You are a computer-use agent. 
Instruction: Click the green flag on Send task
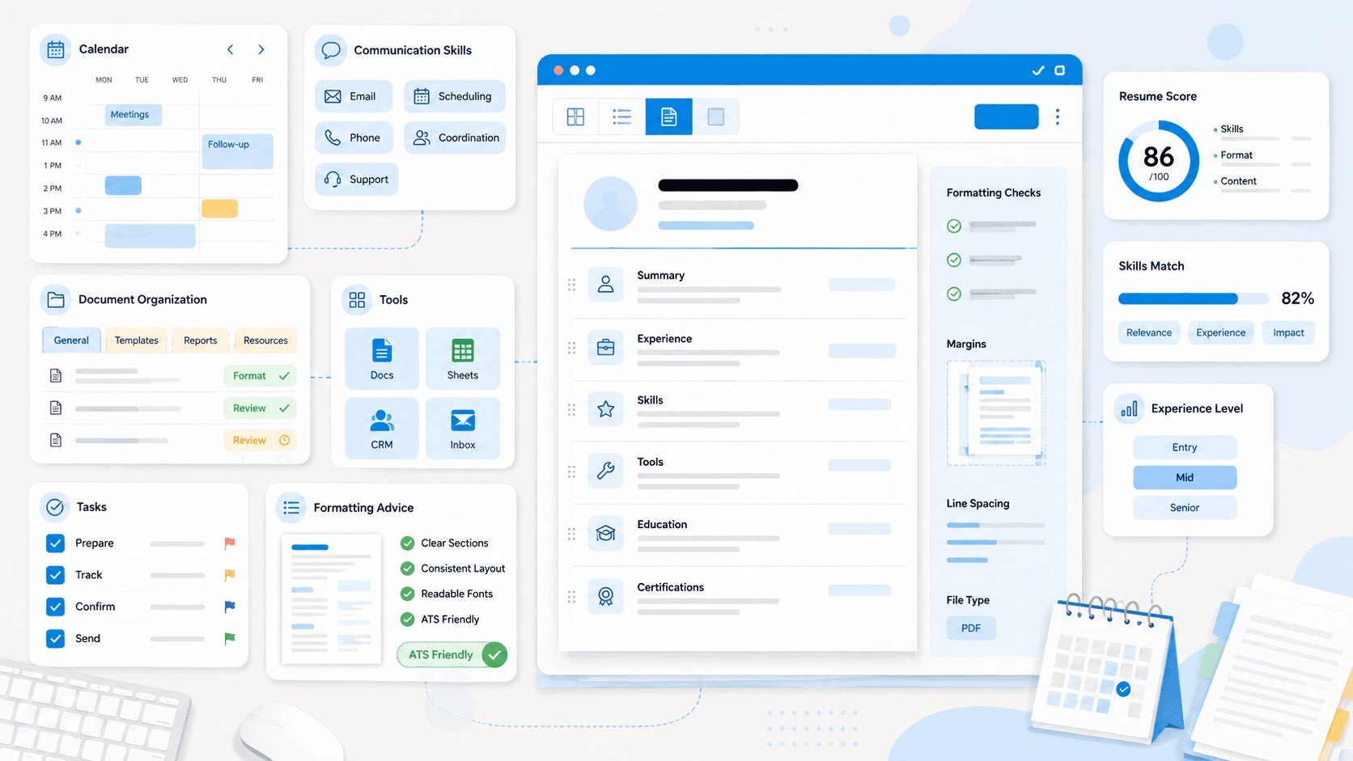[x=230, y=639]
